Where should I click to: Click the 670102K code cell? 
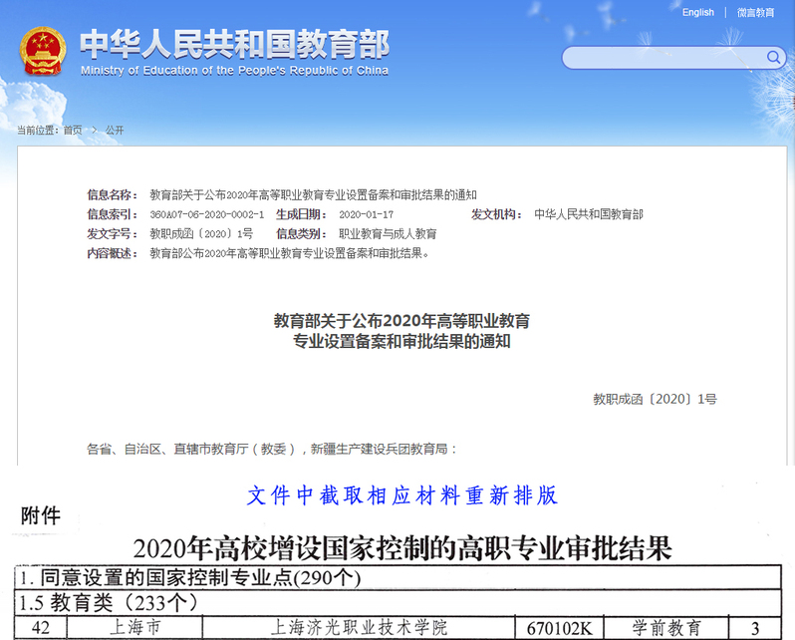[x=560, y=628]
